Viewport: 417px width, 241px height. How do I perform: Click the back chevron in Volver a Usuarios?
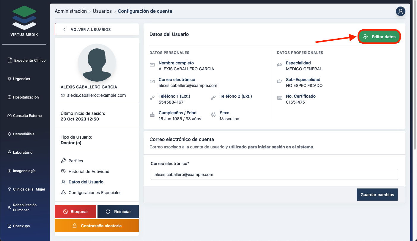[64, 30]
